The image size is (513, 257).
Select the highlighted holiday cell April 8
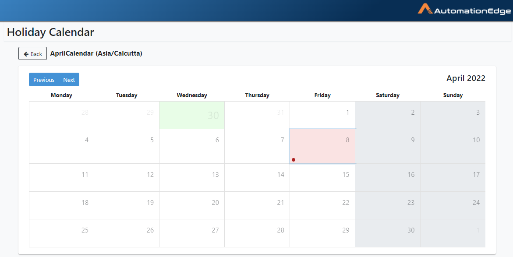(x=322, y=146)
